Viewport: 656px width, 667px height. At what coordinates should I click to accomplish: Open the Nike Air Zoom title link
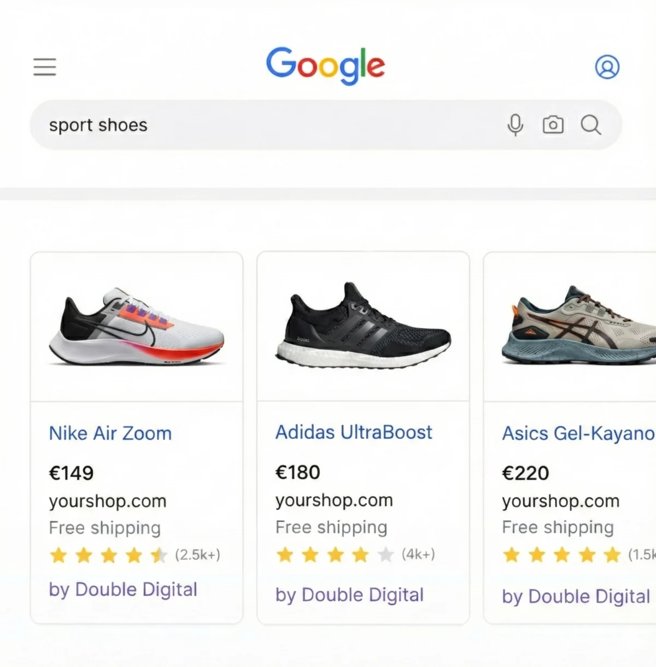point(110,433)
